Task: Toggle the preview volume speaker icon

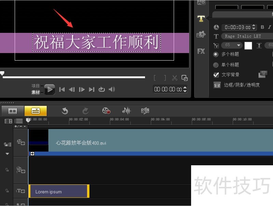Action: pos(112,89)
